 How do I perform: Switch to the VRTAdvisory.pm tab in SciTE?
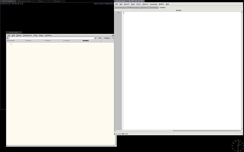click(x=133, y=8)
